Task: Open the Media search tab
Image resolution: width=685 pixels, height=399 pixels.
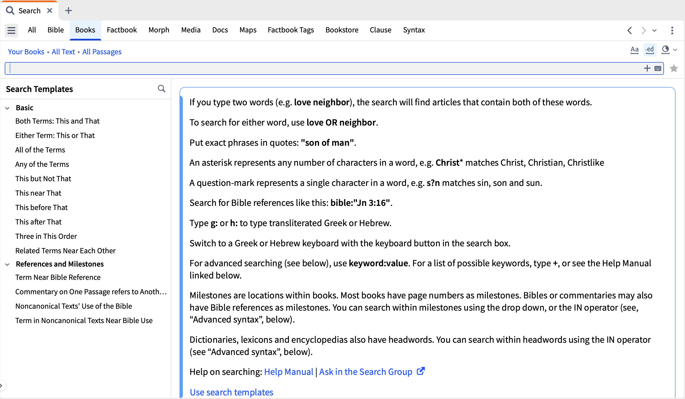Action: [x=191, y=30]
